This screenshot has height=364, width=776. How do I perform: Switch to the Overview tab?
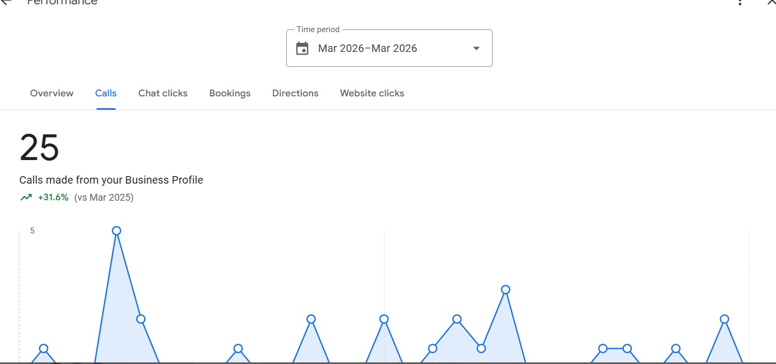point(51,93)
